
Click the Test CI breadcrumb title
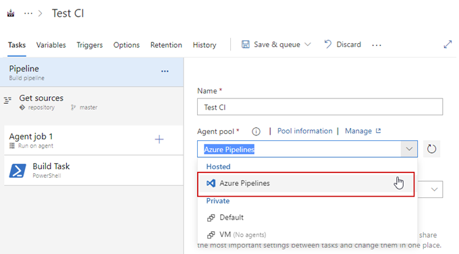point(68,13)
